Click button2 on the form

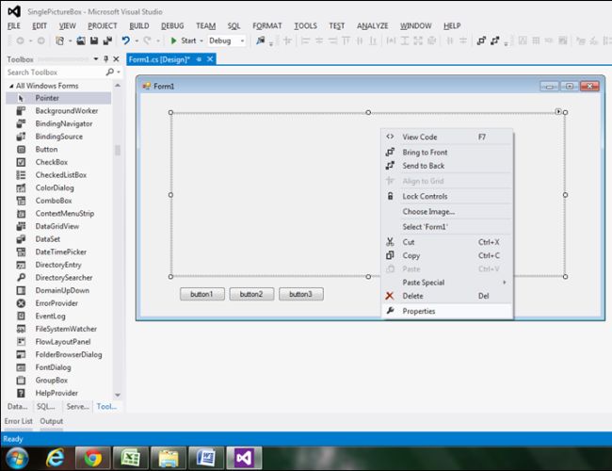coord(251,294)
